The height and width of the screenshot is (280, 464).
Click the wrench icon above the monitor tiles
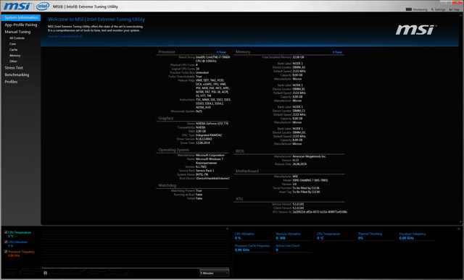tap(459, 229)
